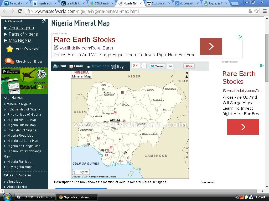The width and height of the screenshot is (269, 201).
Task: Click the expand icon beside AdChoices
Action: [x=44, y=21]
